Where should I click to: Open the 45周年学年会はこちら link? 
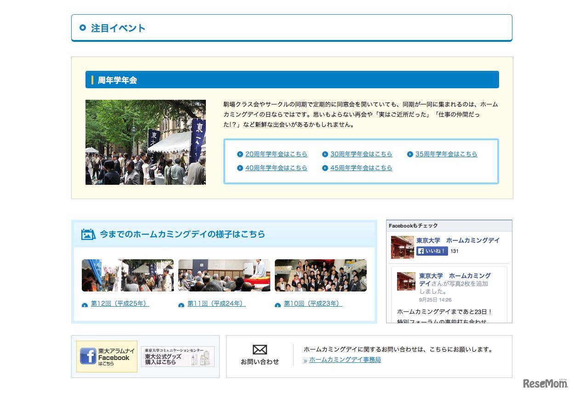tap(361, 168)
